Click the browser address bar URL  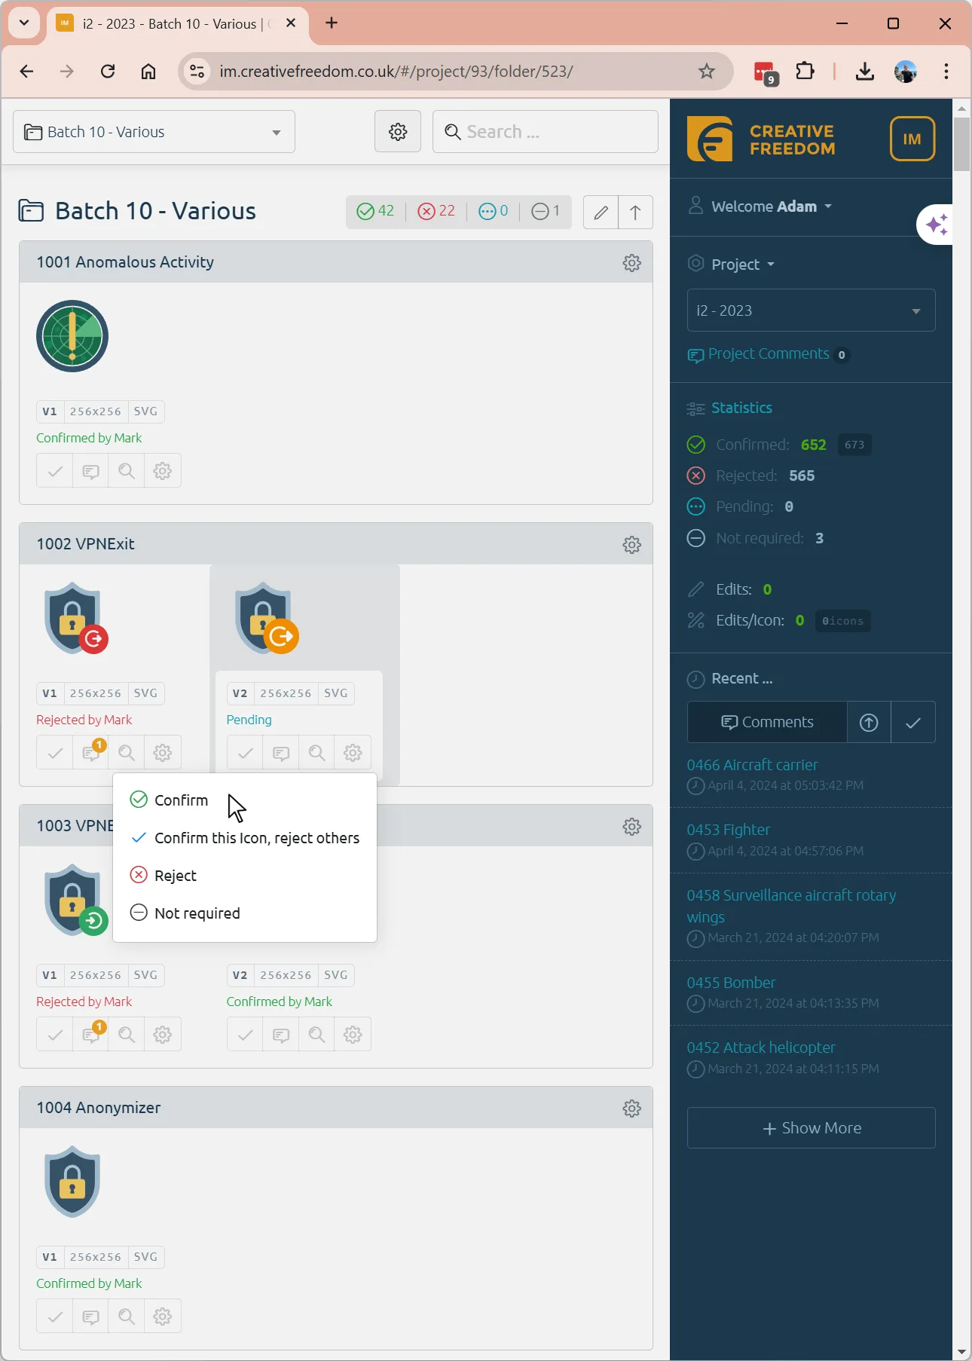click(396, 71)
